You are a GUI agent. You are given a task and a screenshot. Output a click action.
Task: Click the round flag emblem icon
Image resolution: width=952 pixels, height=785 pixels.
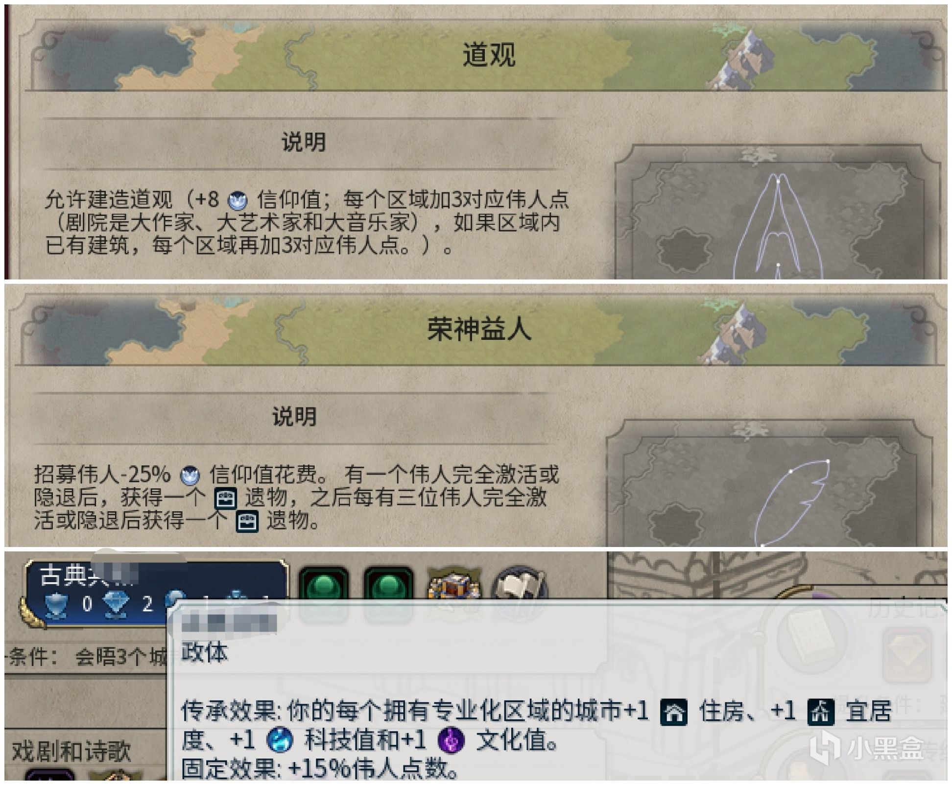(x=519, y=585)
